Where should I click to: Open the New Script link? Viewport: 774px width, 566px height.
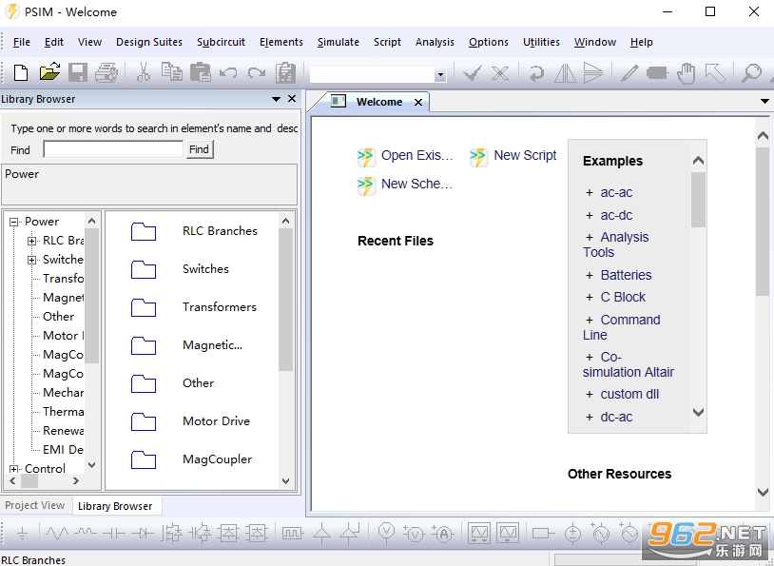pos(525,155)
